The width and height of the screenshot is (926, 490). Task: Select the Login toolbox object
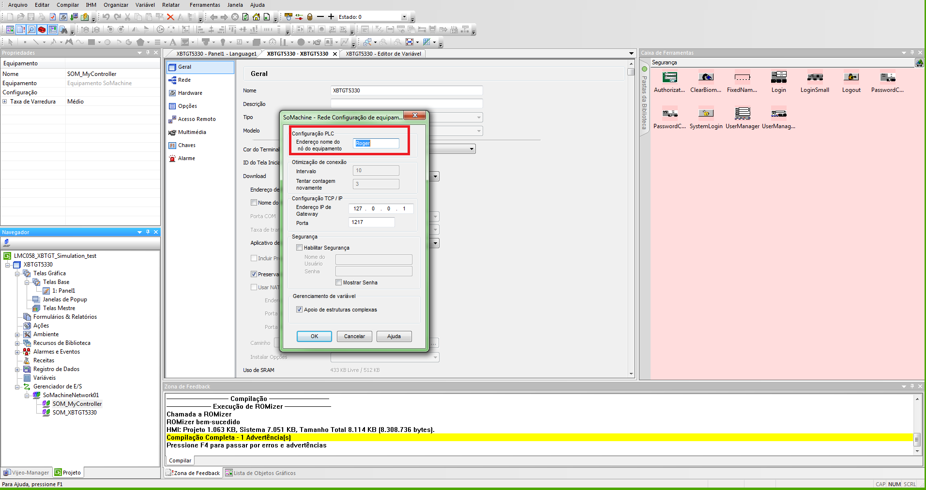click(x=779, y=81)
